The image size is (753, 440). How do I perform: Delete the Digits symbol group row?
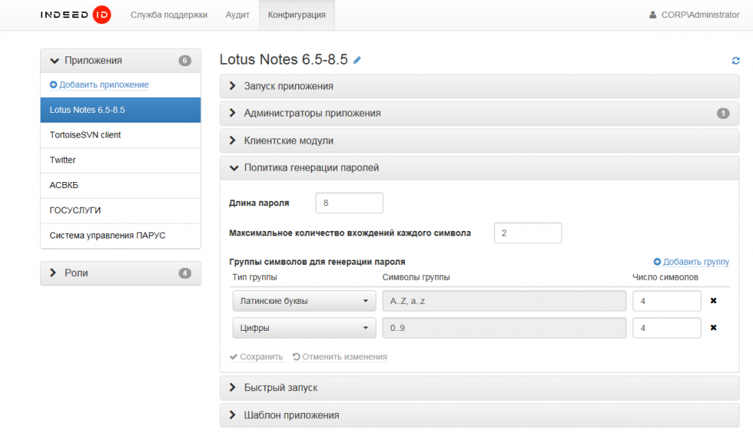click(x=713, y=328)
